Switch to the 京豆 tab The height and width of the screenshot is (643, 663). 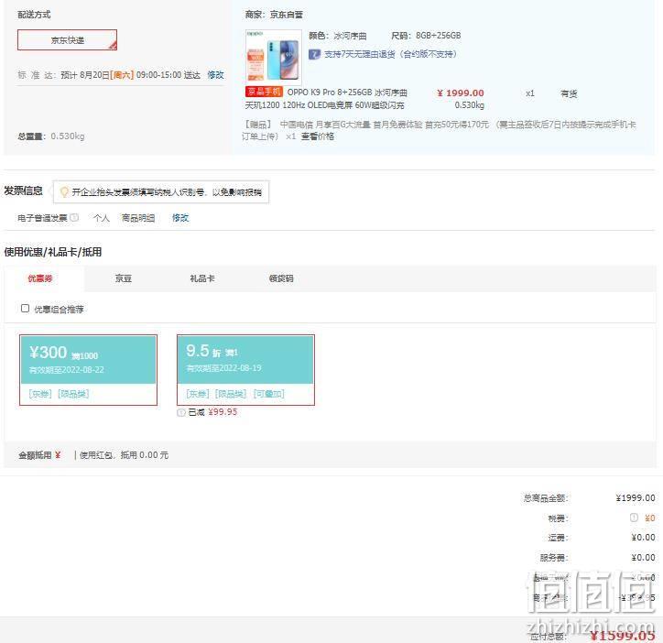(124, 278)
